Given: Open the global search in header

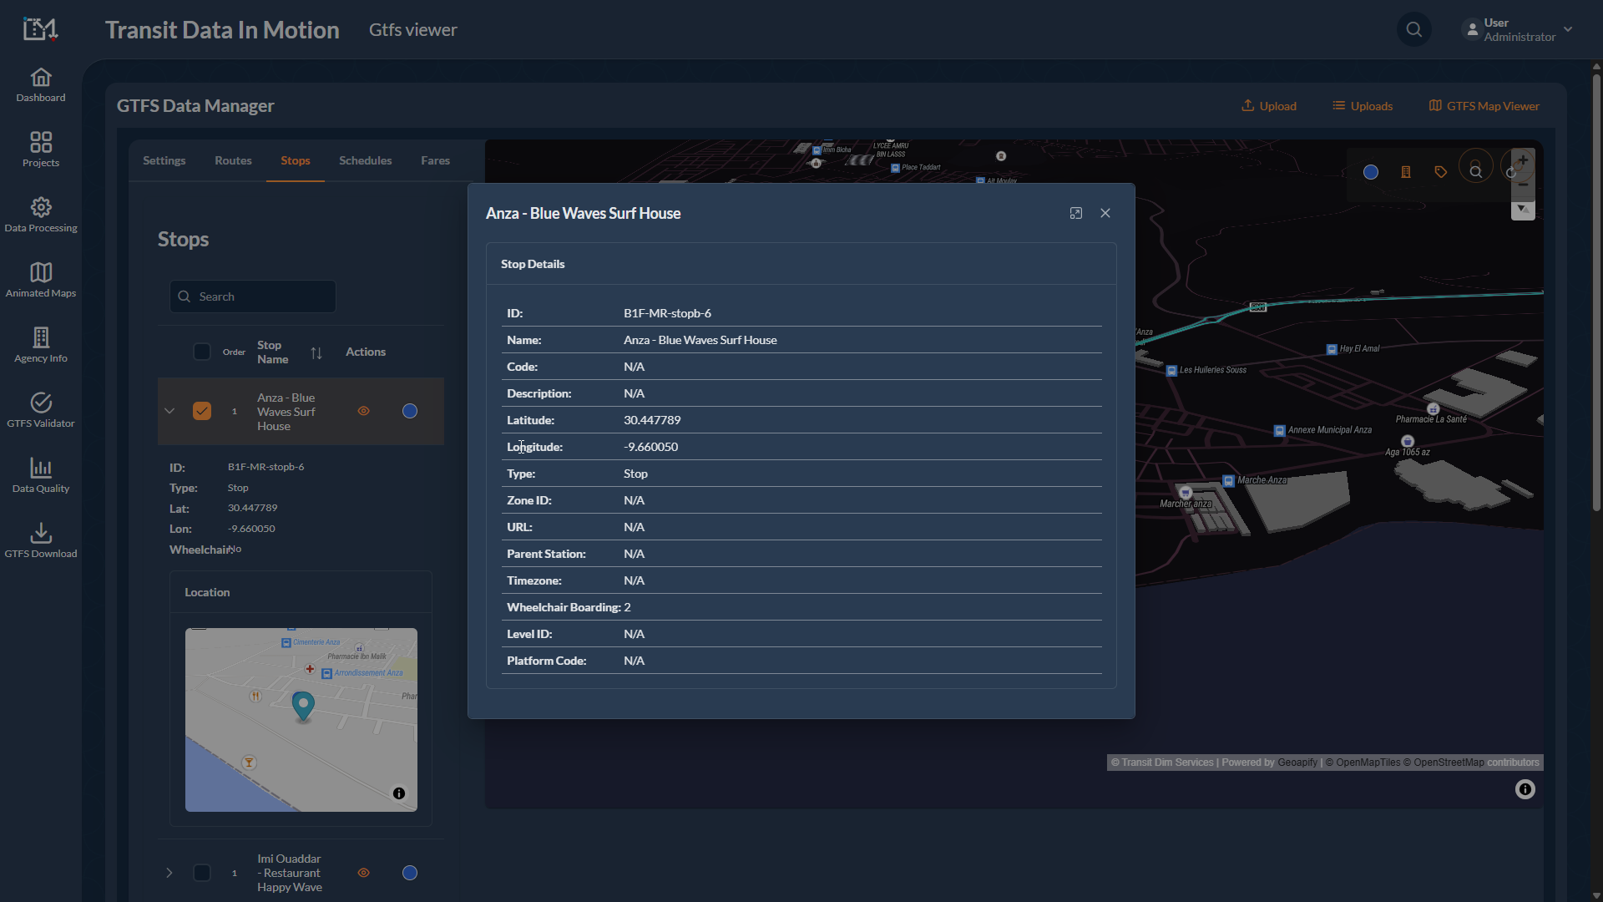Looking at the screenshot, I should point(1414,30).
